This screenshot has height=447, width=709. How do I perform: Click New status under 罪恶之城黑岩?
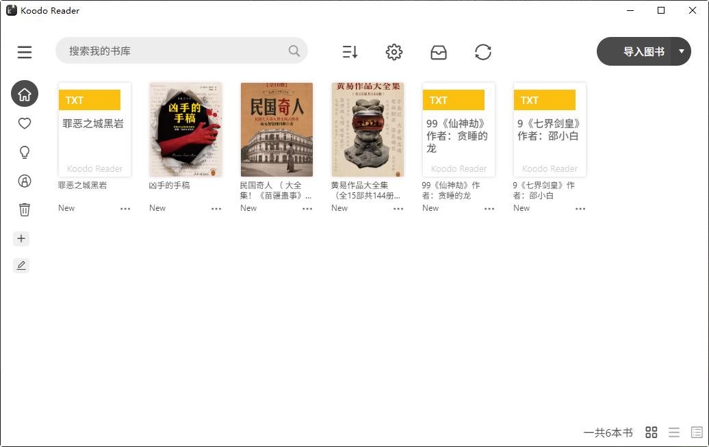pos(66,208)
